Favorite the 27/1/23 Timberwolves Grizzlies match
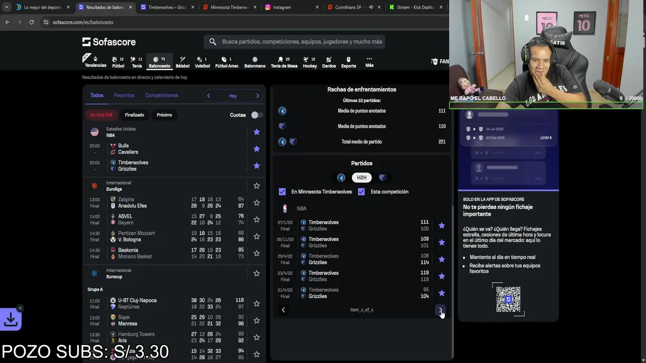Viewport: 646px width, 363px height. coord(442,225)
